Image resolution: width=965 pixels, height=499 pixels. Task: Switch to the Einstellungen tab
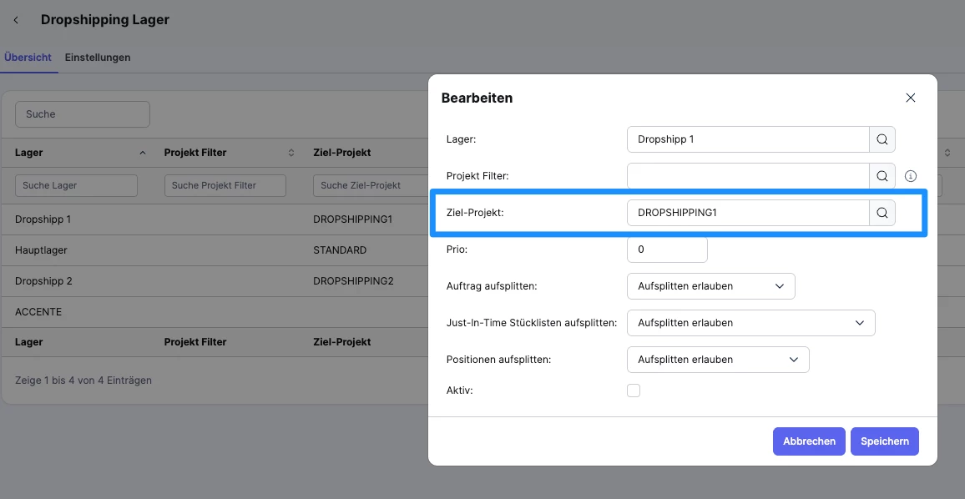[98, 58]
